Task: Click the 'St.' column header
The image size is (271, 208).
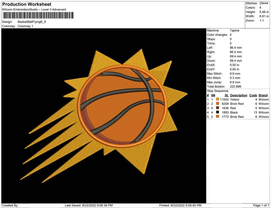Action: [x=227, y=95]
